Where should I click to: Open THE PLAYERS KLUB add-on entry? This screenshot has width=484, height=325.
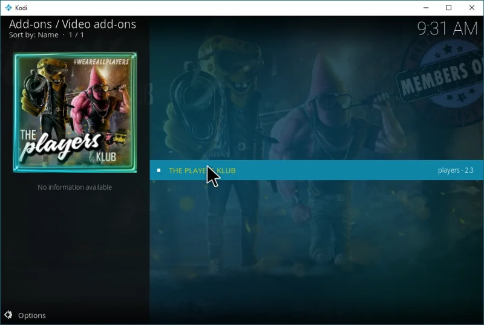tap(316, 170)
